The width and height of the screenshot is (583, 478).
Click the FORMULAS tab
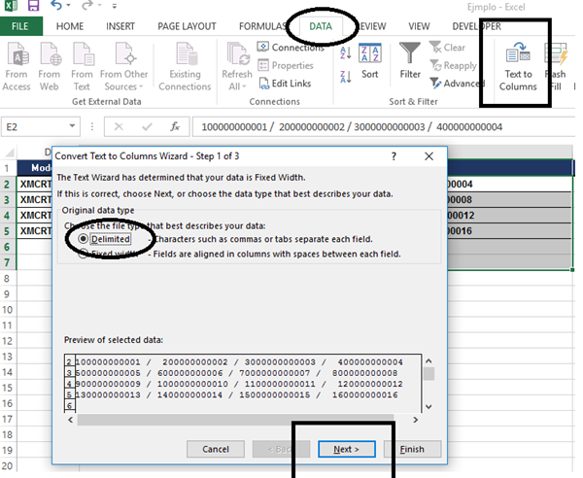(x=263, y=26)
